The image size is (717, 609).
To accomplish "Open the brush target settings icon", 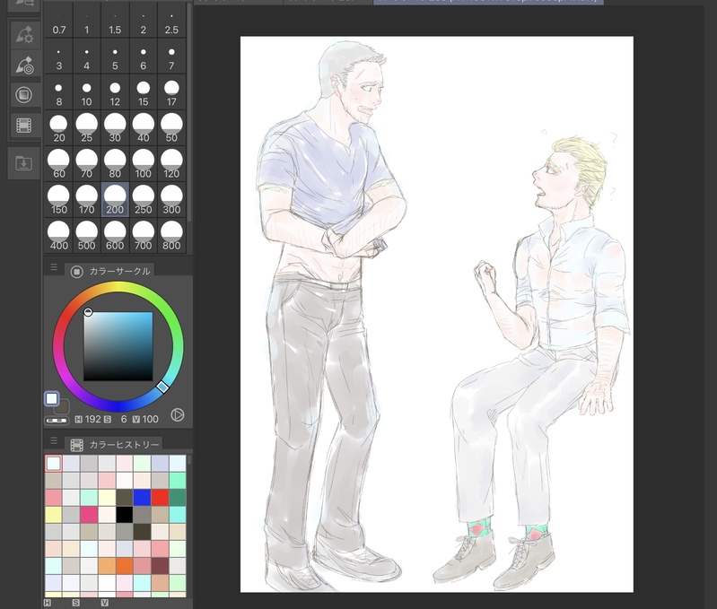I will (x=24, y=65).
